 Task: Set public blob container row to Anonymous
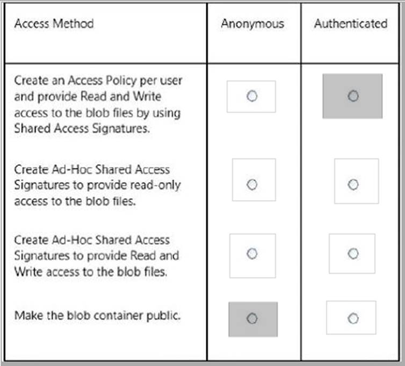[x=252, y=319]
